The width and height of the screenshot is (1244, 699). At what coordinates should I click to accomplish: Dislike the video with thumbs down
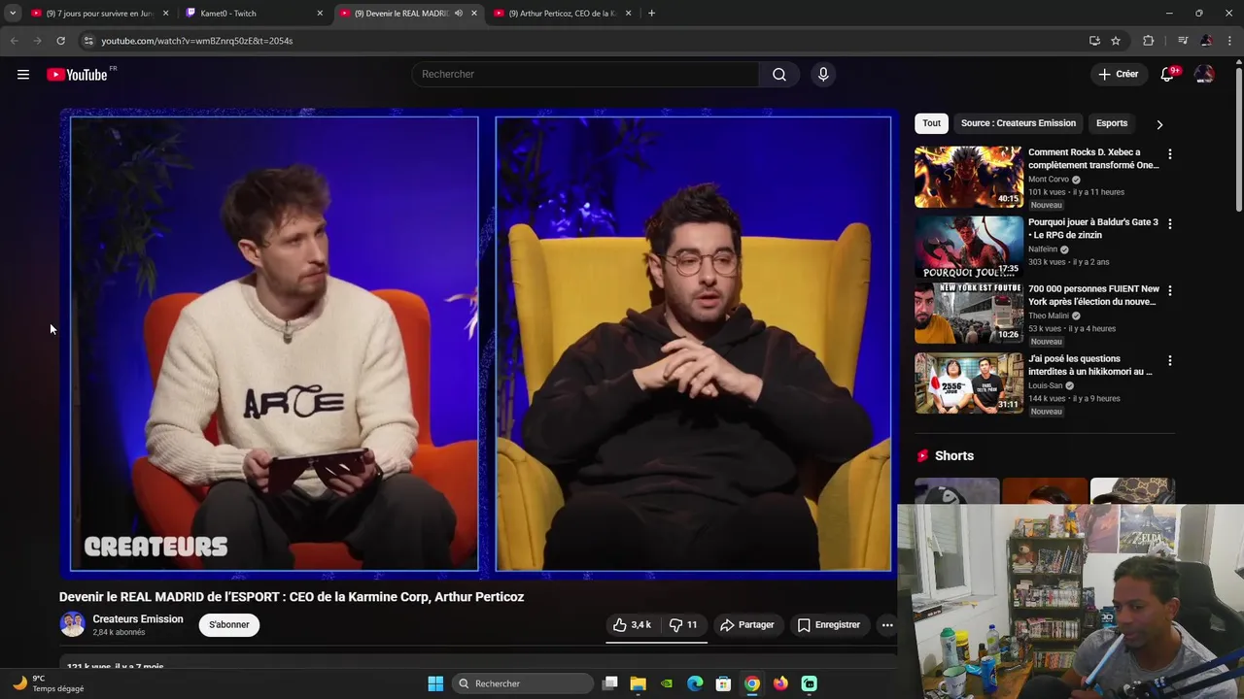coord(683,625)
